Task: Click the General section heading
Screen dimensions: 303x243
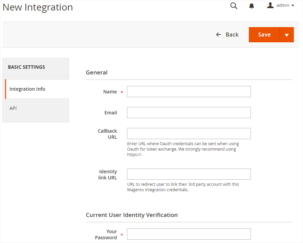Action: pyautogui.click(x=96, y=73)
